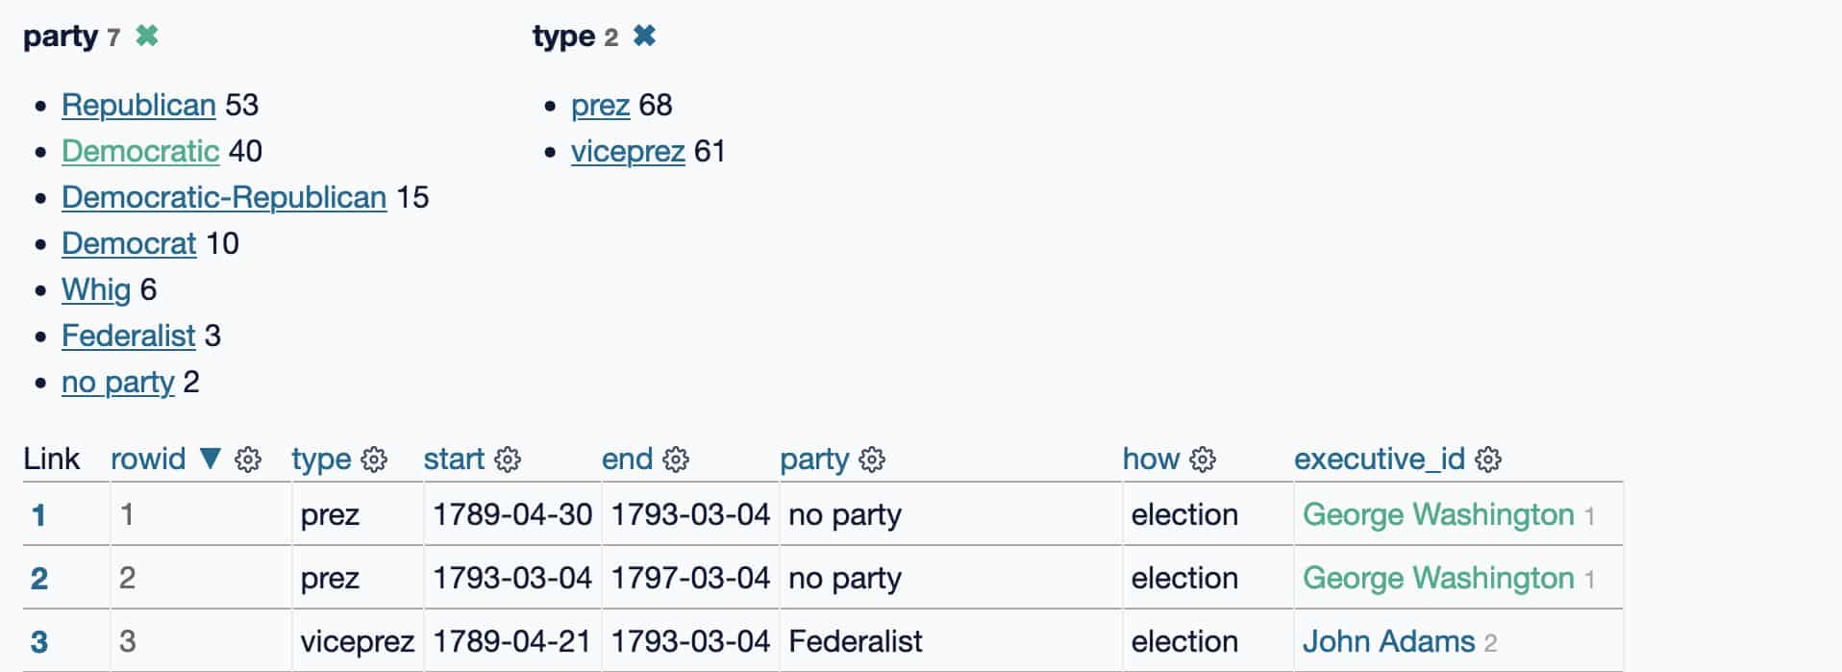Open the column menu for rowid

pyautogui.click(x=248, y=460)
